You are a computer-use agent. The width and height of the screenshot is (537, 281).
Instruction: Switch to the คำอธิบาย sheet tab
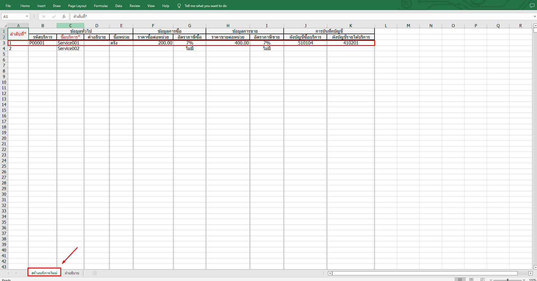point(72,273)
